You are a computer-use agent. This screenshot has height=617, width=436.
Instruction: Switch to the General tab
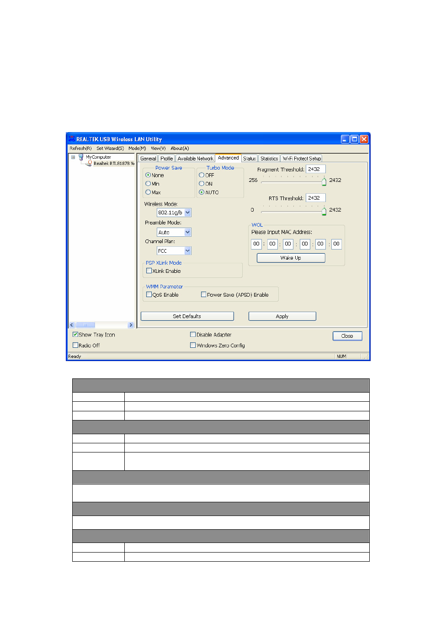pyautogui.click(x=148, y=159)
